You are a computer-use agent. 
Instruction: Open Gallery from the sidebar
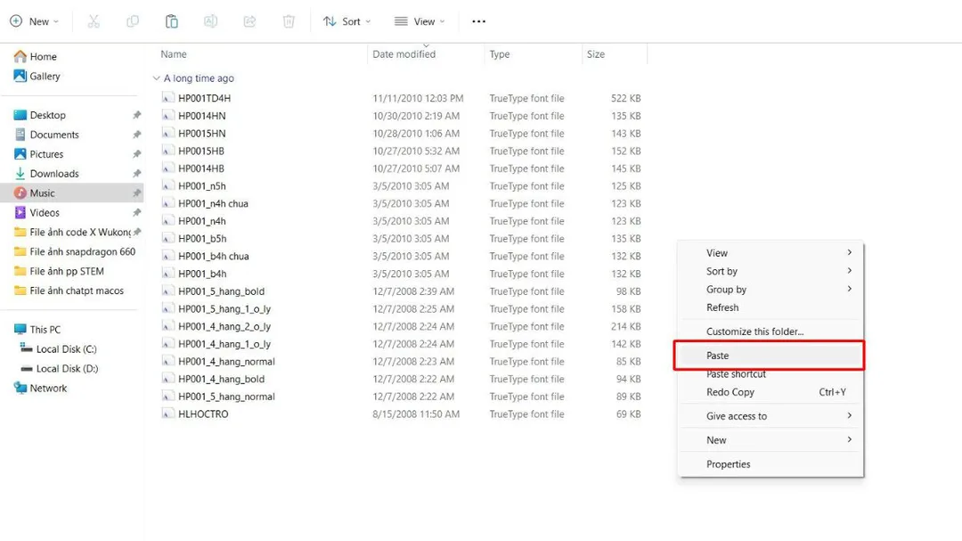[40, 76]
